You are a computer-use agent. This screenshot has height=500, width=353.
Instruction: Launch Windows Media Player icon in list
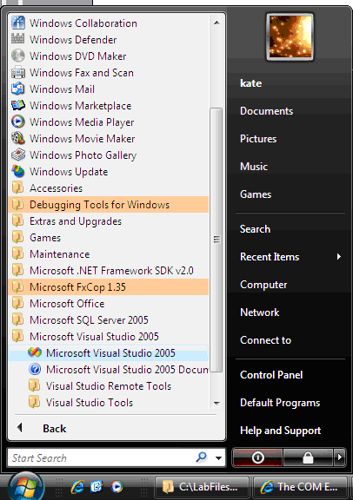18,122
